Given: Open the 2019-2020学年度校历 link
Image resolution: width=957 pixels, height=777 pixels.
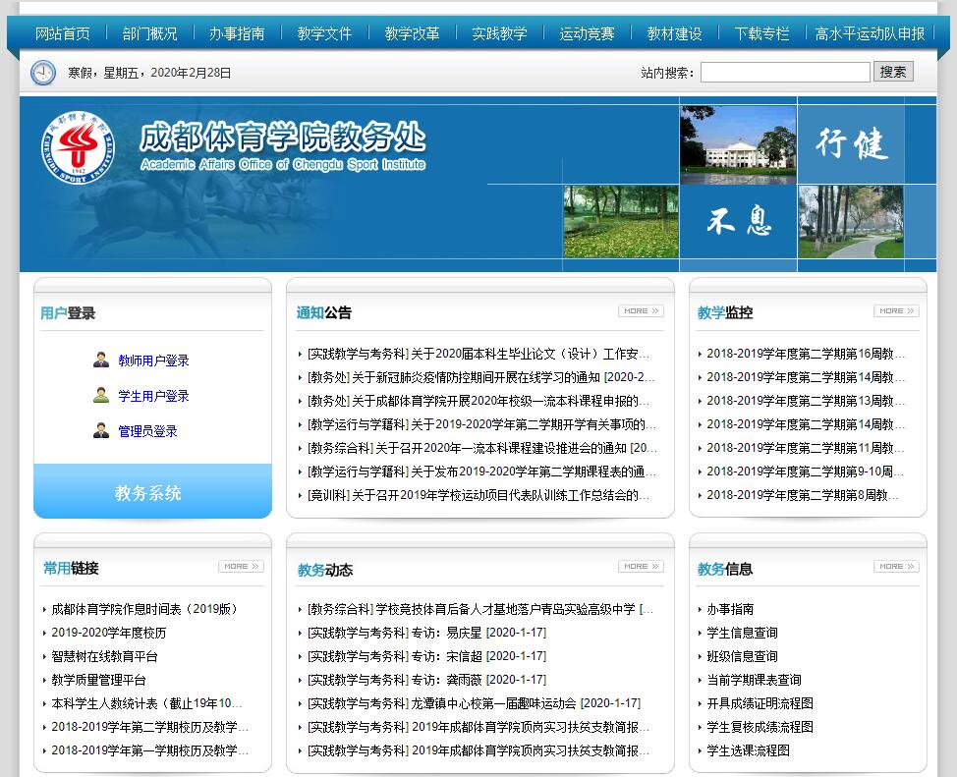Looking at the screenshot, I should pos(109,633).
